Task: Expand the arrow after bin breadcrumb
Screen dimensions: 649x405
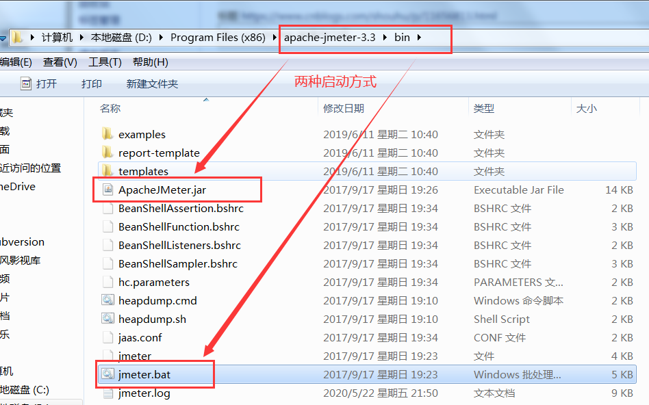Action: [x=419, y=37]
